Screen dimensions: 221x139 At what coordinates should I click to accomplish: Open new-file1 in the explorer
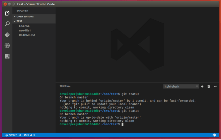click(x=25, y=30)
